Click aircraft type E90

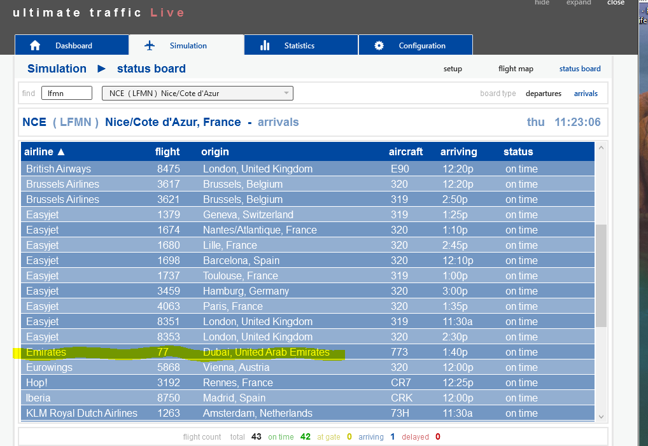[400, 169]
